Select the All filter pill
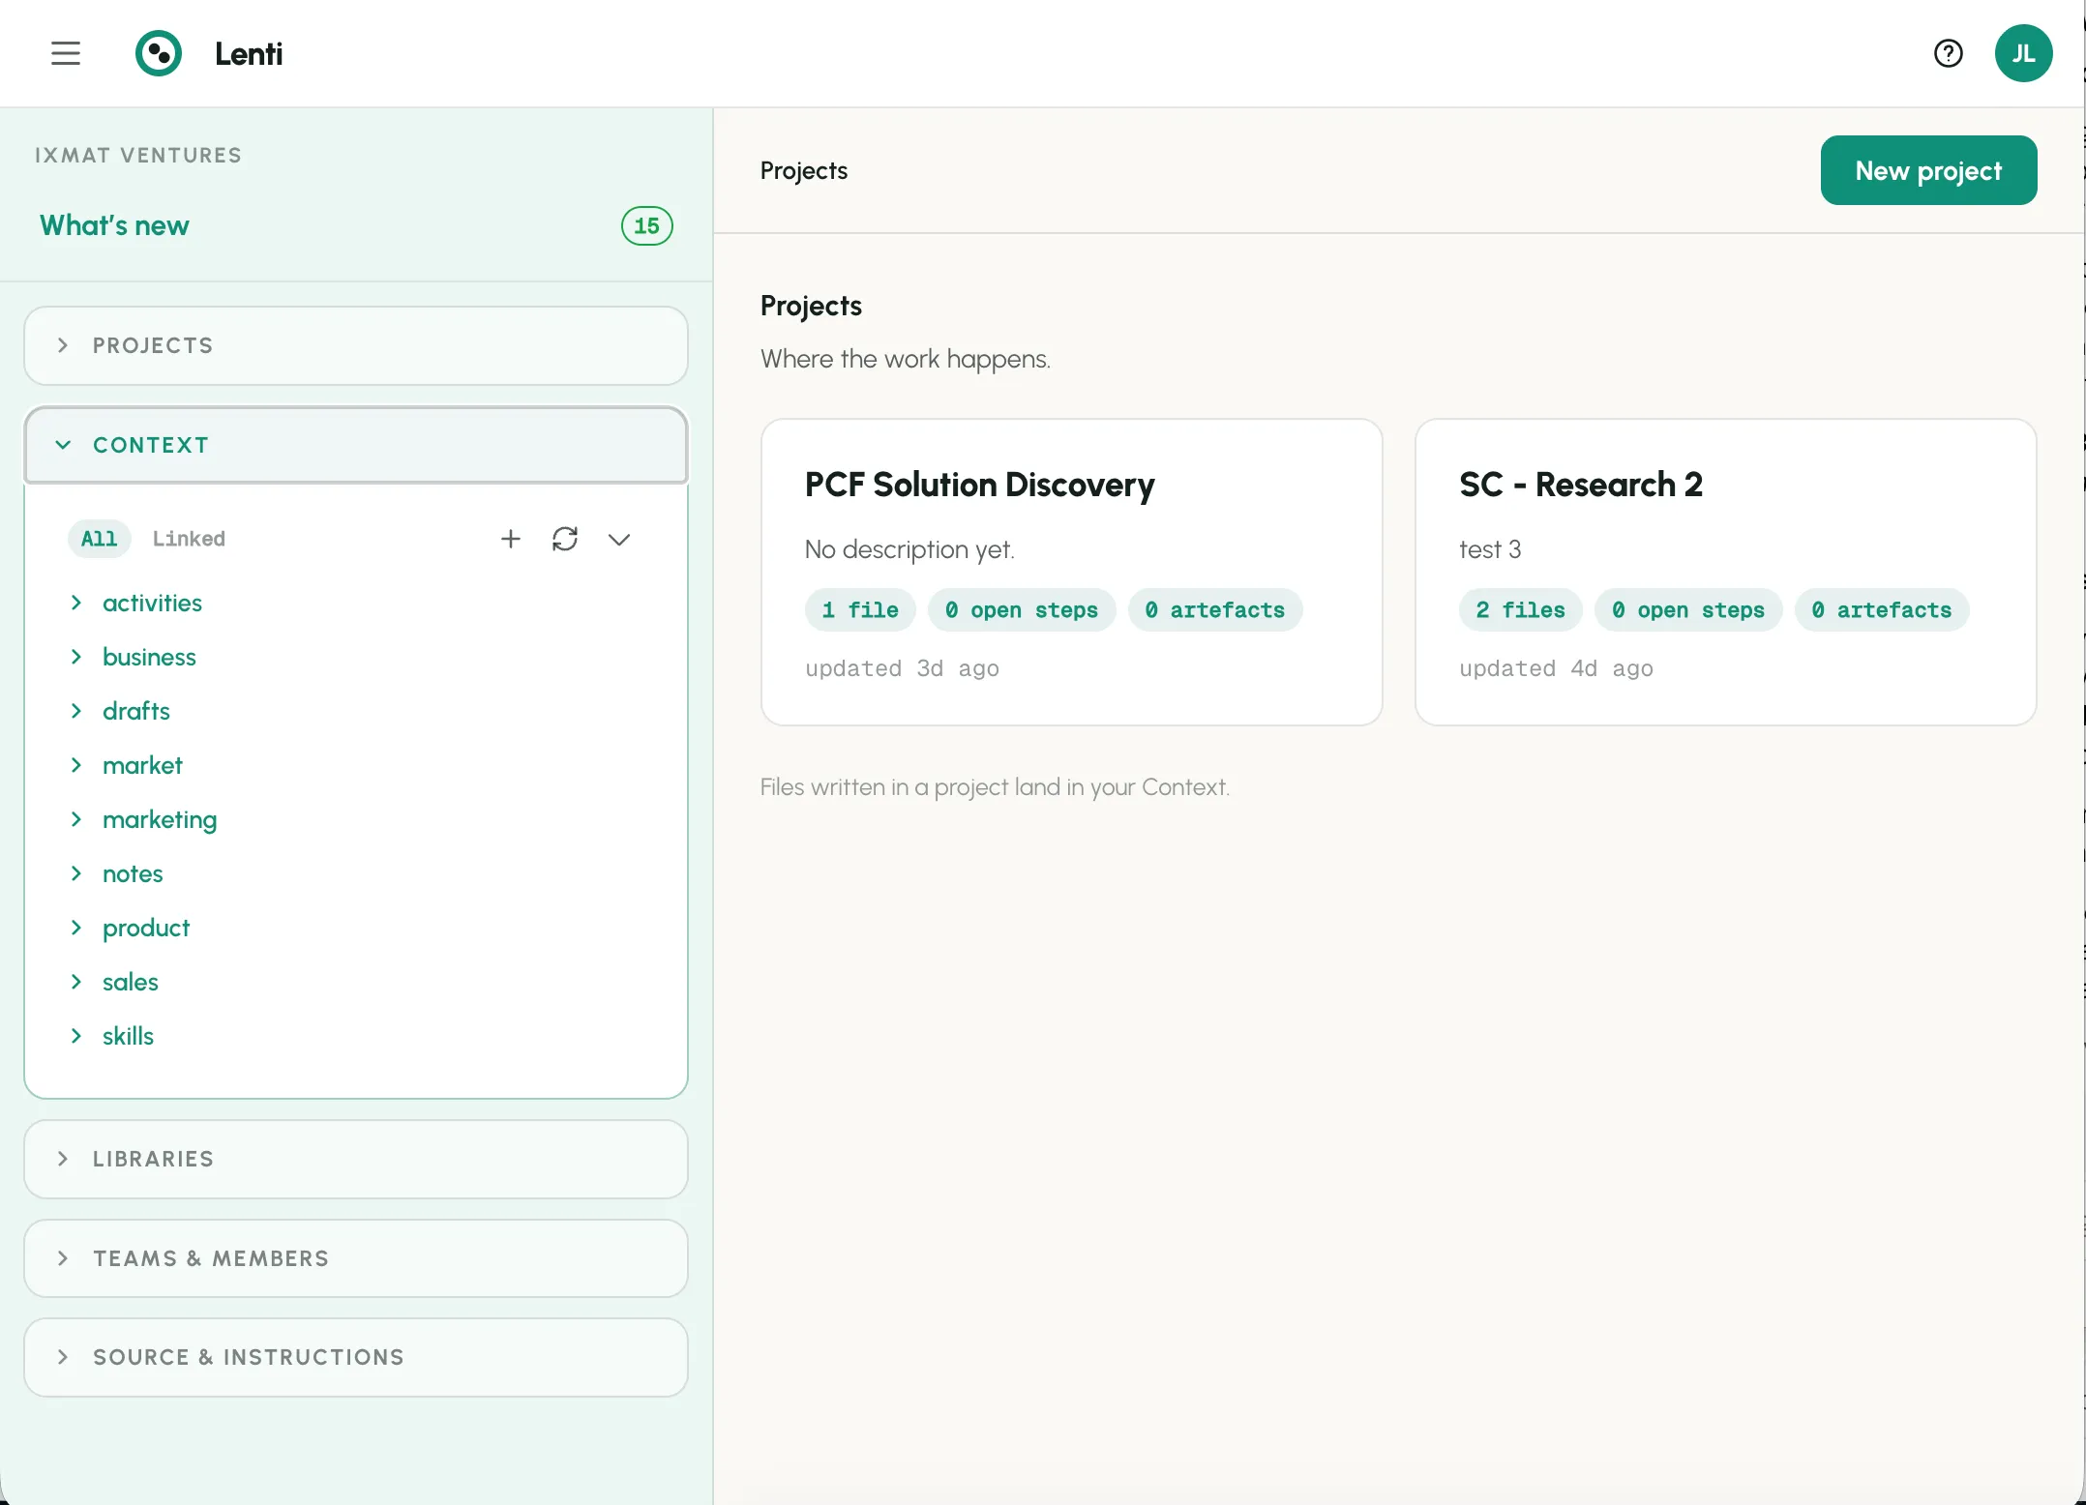2086x1505 pixels. tap(99, 539)
